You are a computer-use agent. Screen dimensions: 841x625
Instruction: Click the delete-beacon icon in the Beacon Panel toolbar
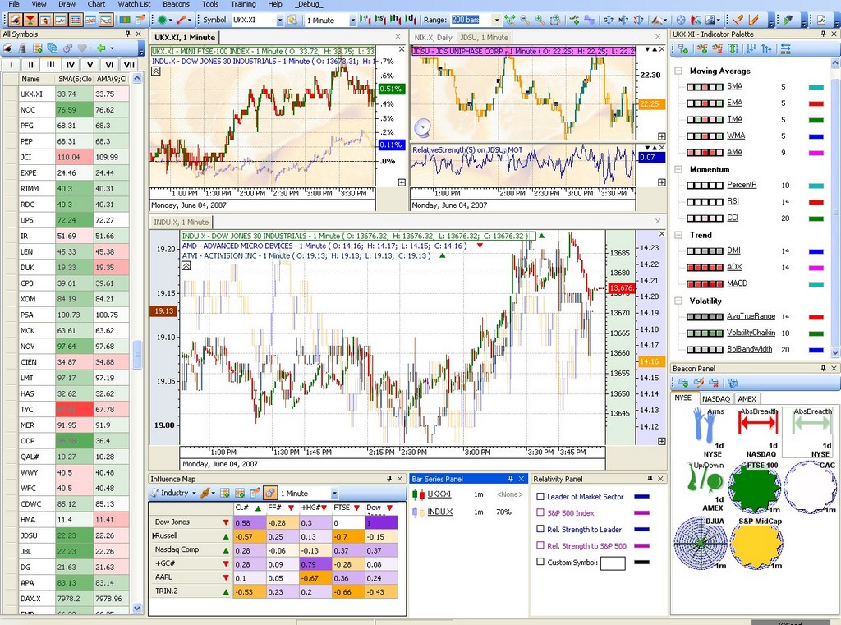coord(714,383)
